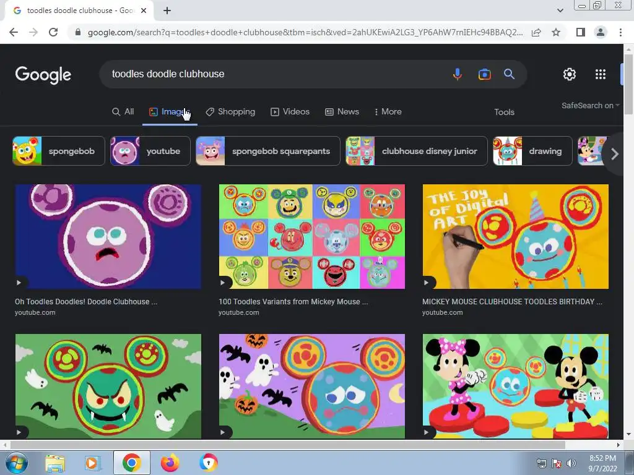
Task: Open the Joy of Digital Art thumbnail
Action: click(516, 237)
